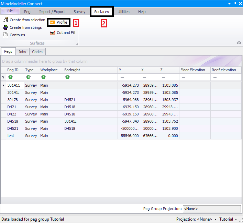Open the File menu
The width and height of the screenshot is (243, 223).
tap(10, 11)
